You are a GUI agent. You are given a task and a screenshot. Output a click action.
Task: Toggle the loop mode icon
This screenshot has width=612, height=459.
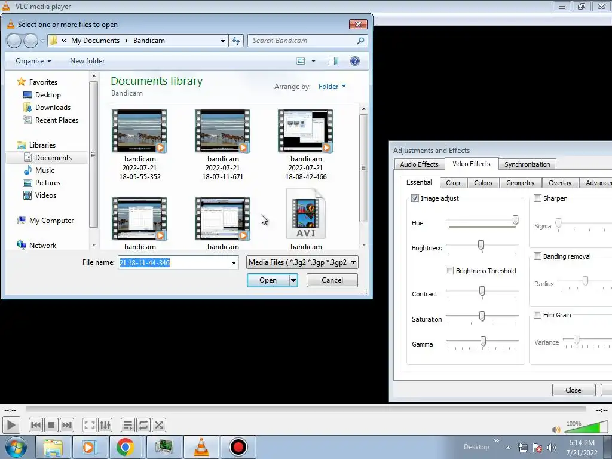click(143, 425)
